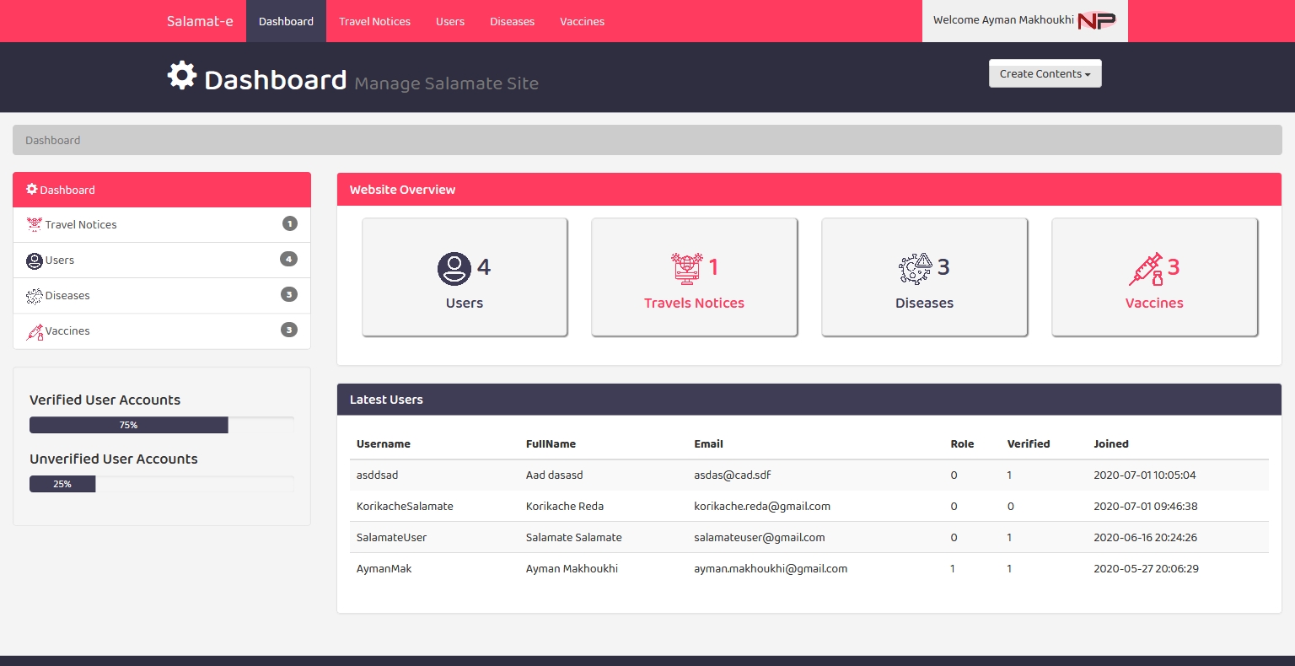Click the Diseases virus icon in overview
The height and width of the screenshot is (666, 1295).
[x=915, y=269]
